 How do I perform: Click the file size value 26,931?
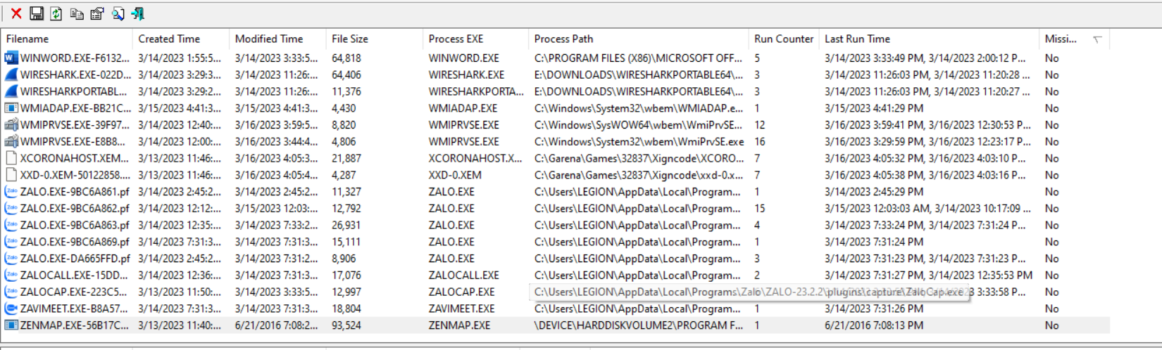pos(346,226)
